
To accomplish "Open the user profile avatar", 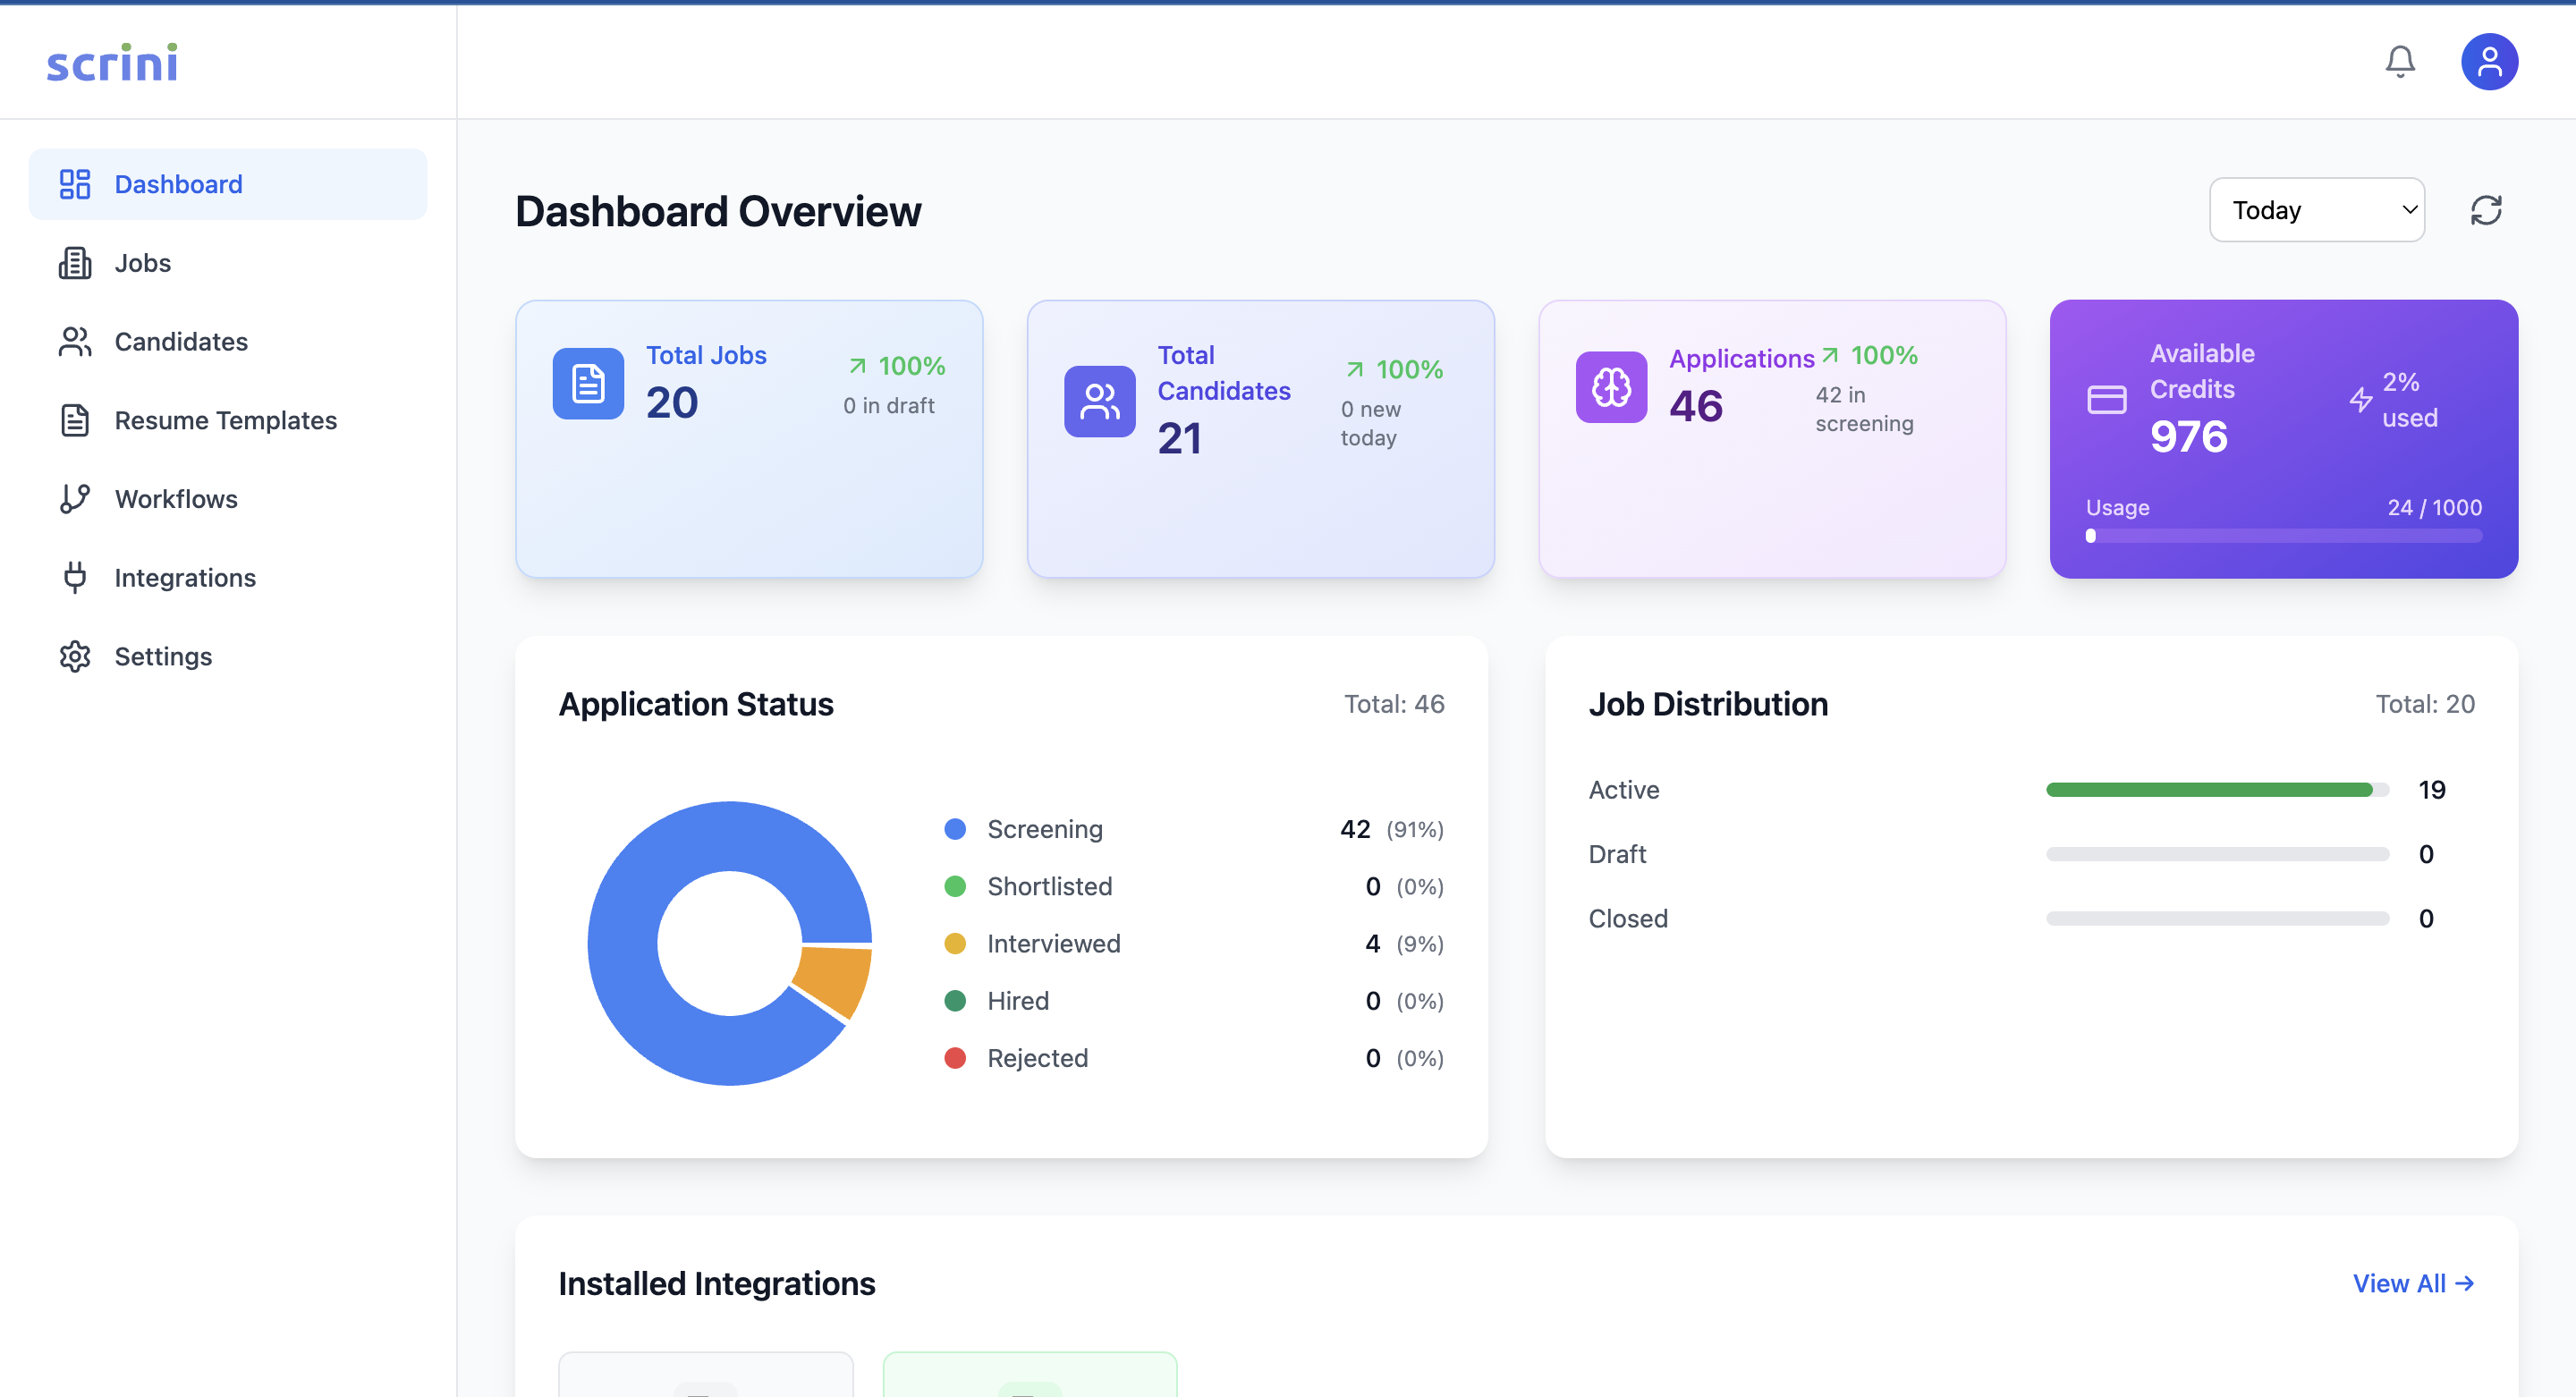I will click(x=2488, y=62).
